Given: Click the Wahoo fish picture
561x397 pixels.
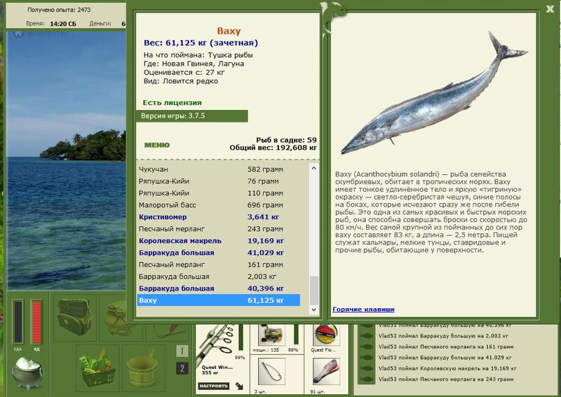Looking at the screenshot, I should click(434, 94).
